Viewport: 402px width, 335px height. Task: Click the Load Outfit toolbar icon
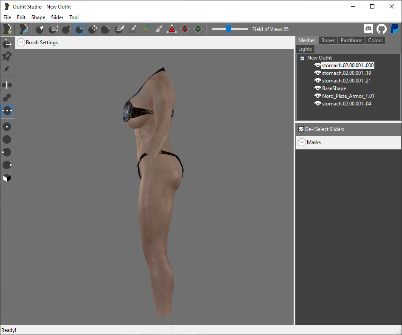[24, 29]
